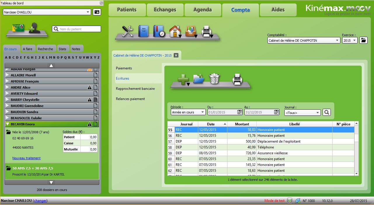Open the Stats sidebar tab

click(62, 49)
